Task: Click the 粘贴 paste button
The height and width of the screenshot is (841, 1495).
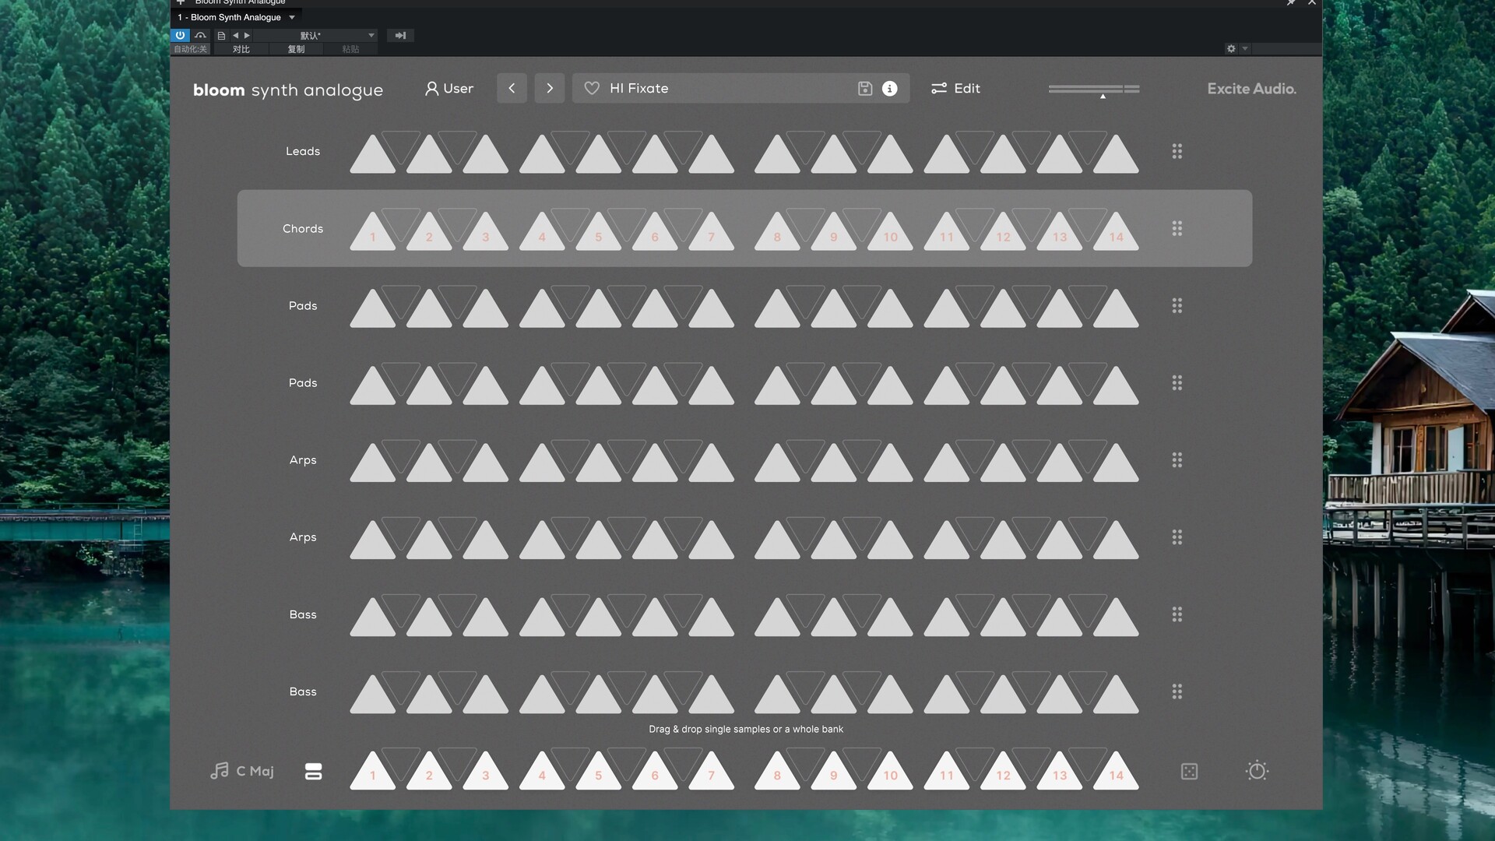Action: click(350, 49)
